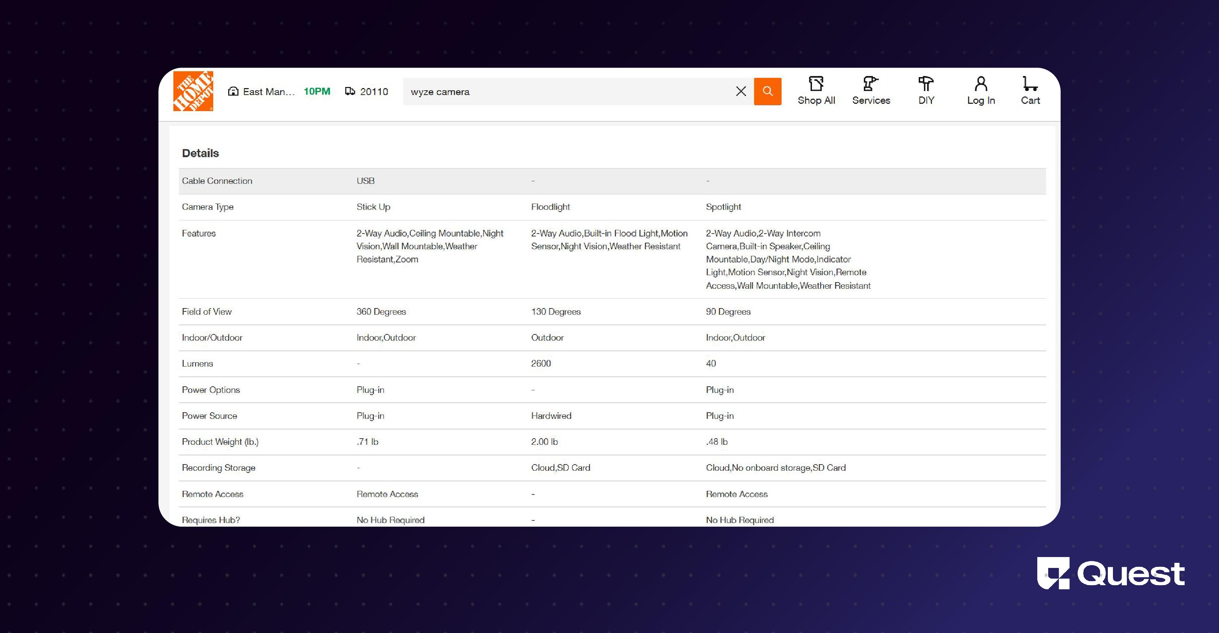Viewport: 1219px width, 633px height.
Task: Select the 2.00 lb weight value
Action: pyautogui.click(x=544, y=442)
